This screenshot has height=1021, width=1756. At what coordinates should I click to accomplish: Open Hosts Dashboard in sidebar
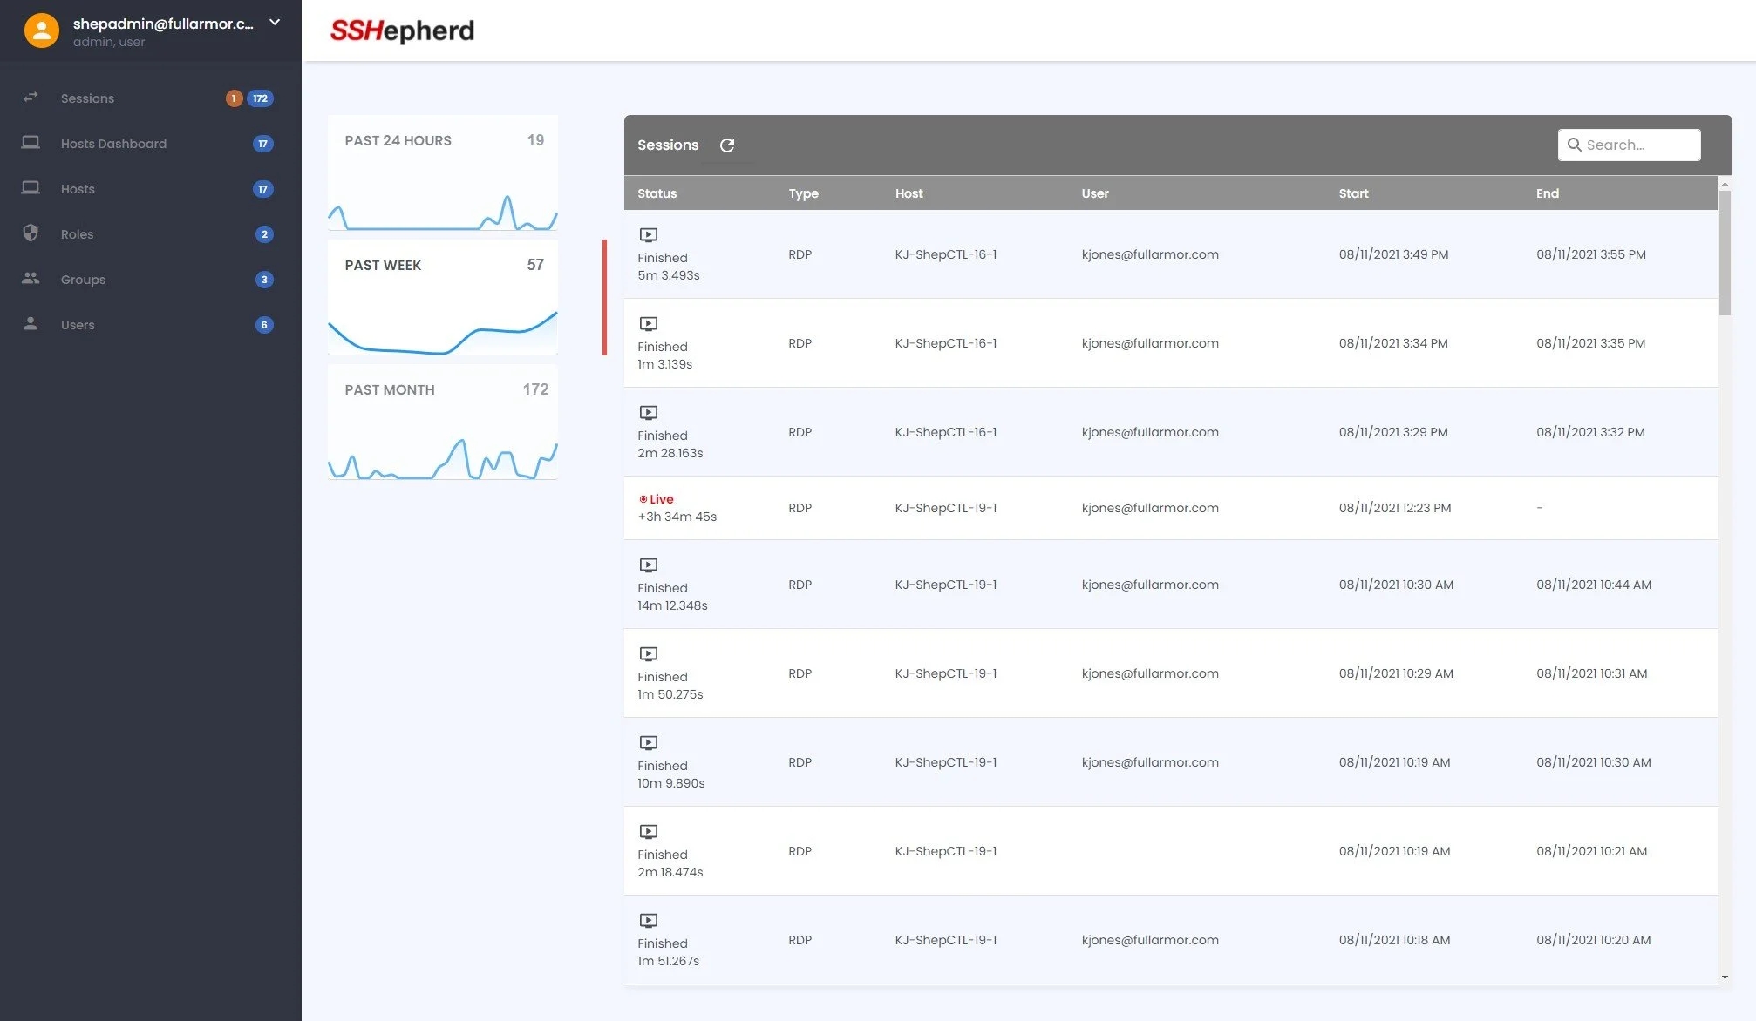tap(113, 144)
